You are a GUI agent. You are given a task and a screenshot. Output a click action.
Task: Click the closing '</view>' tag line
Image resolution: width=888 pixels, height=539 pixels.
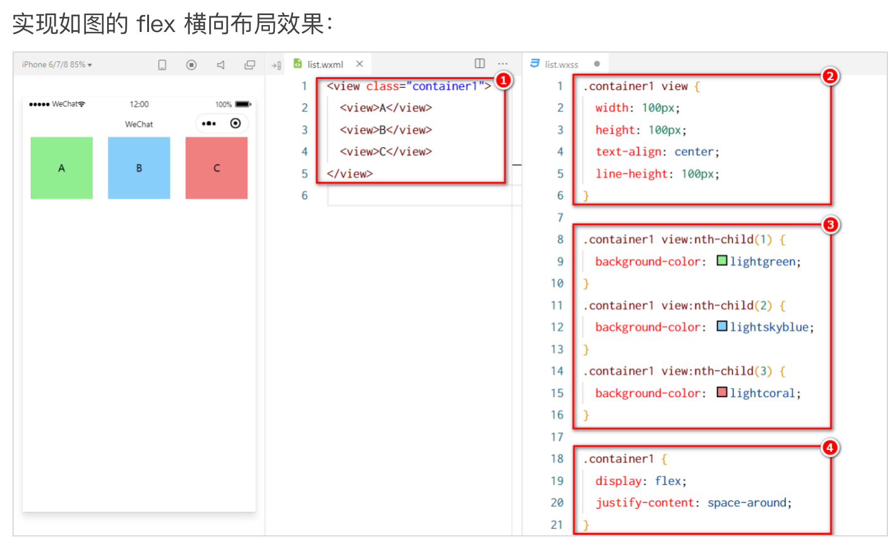(x=349, y=174)
